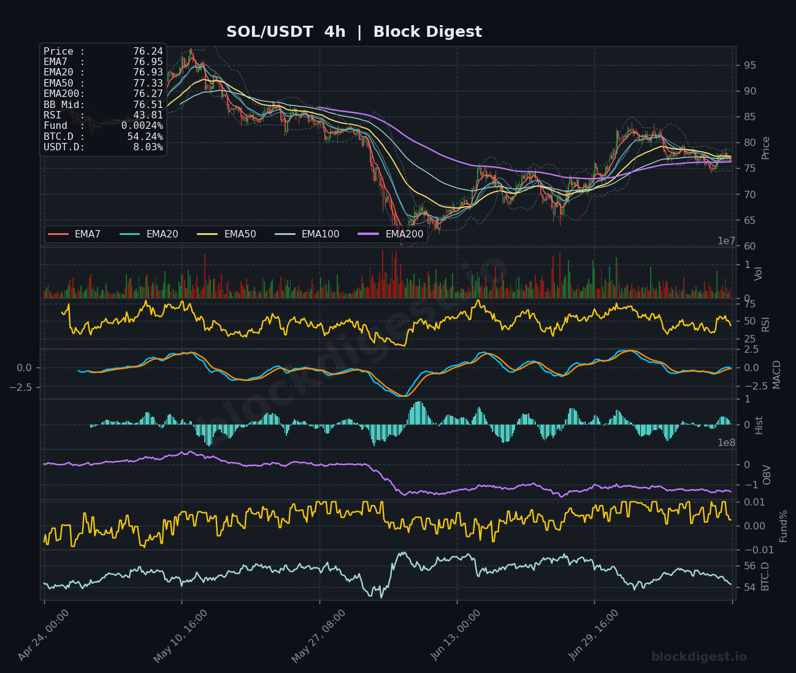Click the MACD axis label
This screenshot has width=796, height=673.
[x=777, y=374]
